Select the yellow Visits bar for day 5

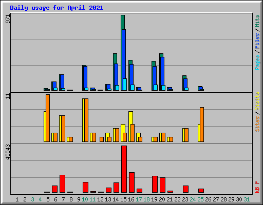click(45, 127)
